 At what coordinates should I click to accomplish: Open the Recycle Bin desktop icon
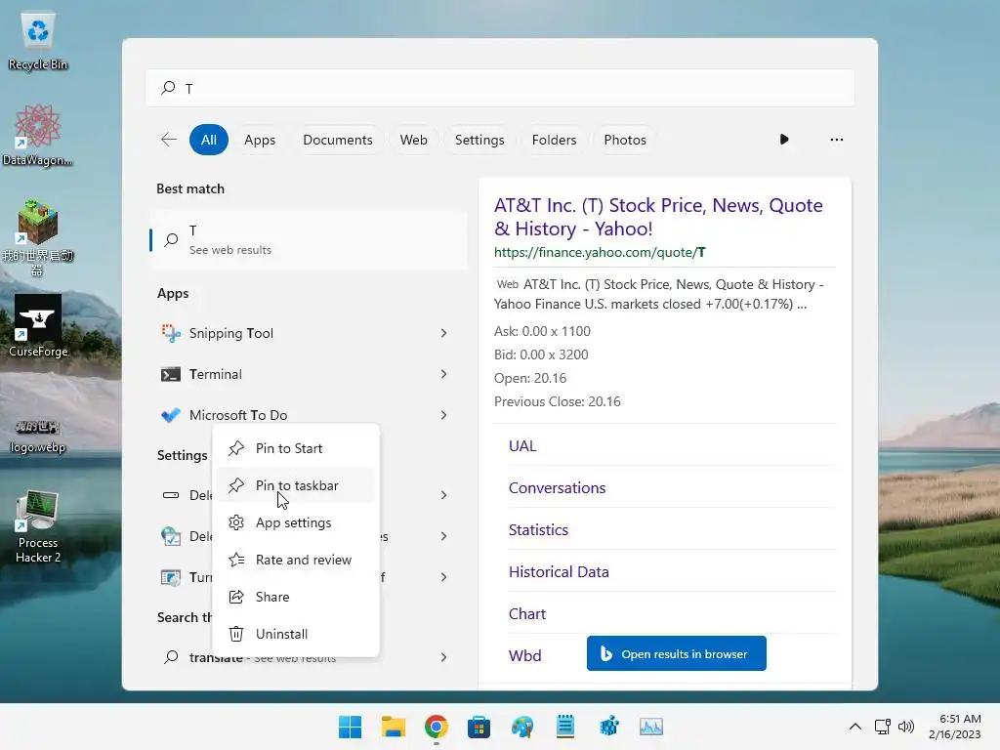[38, 41]
